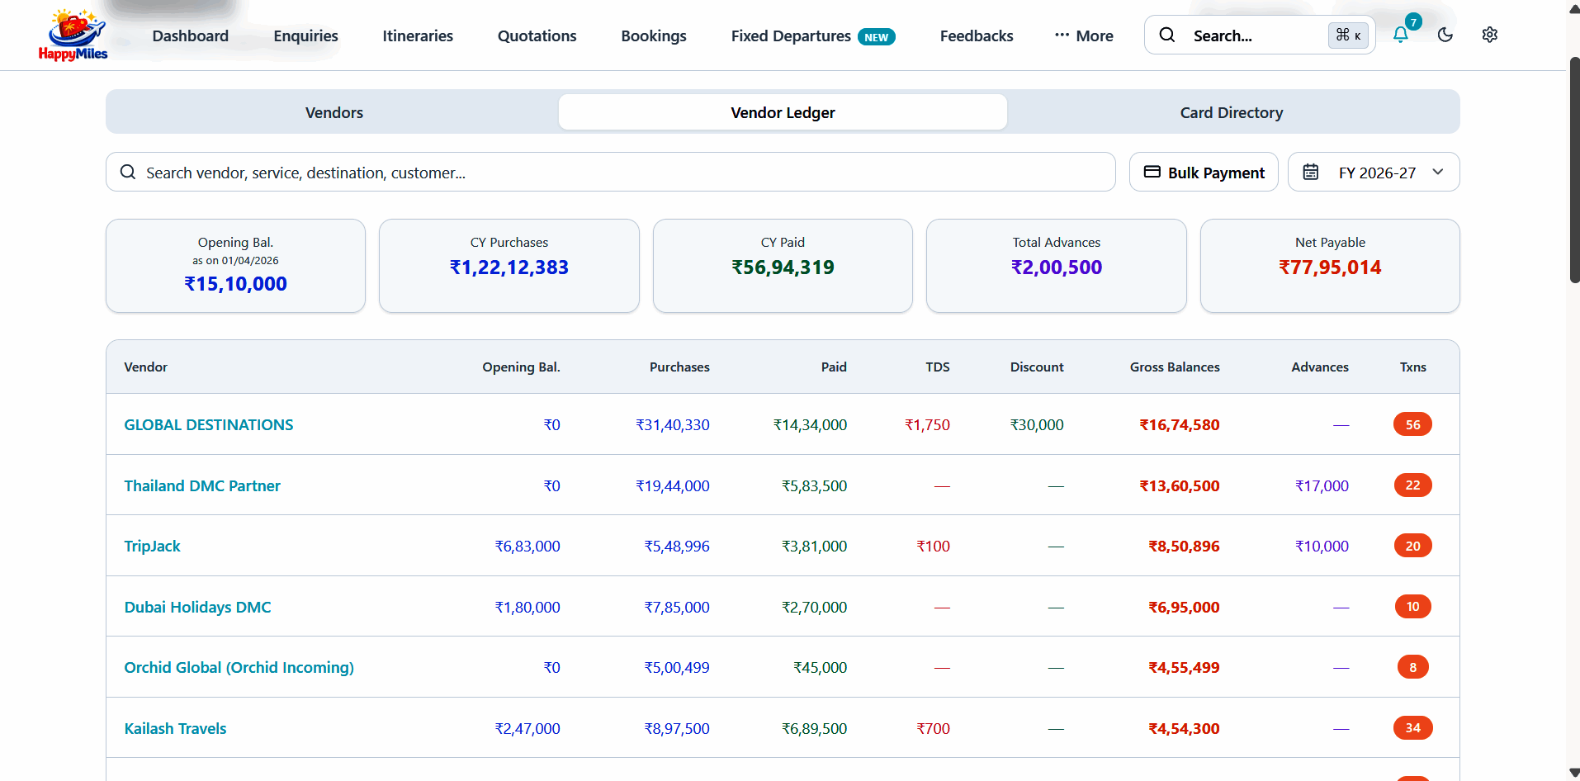Open the Kailash Travels vendor ledger

pyautogui.click(x=175, y=728)
